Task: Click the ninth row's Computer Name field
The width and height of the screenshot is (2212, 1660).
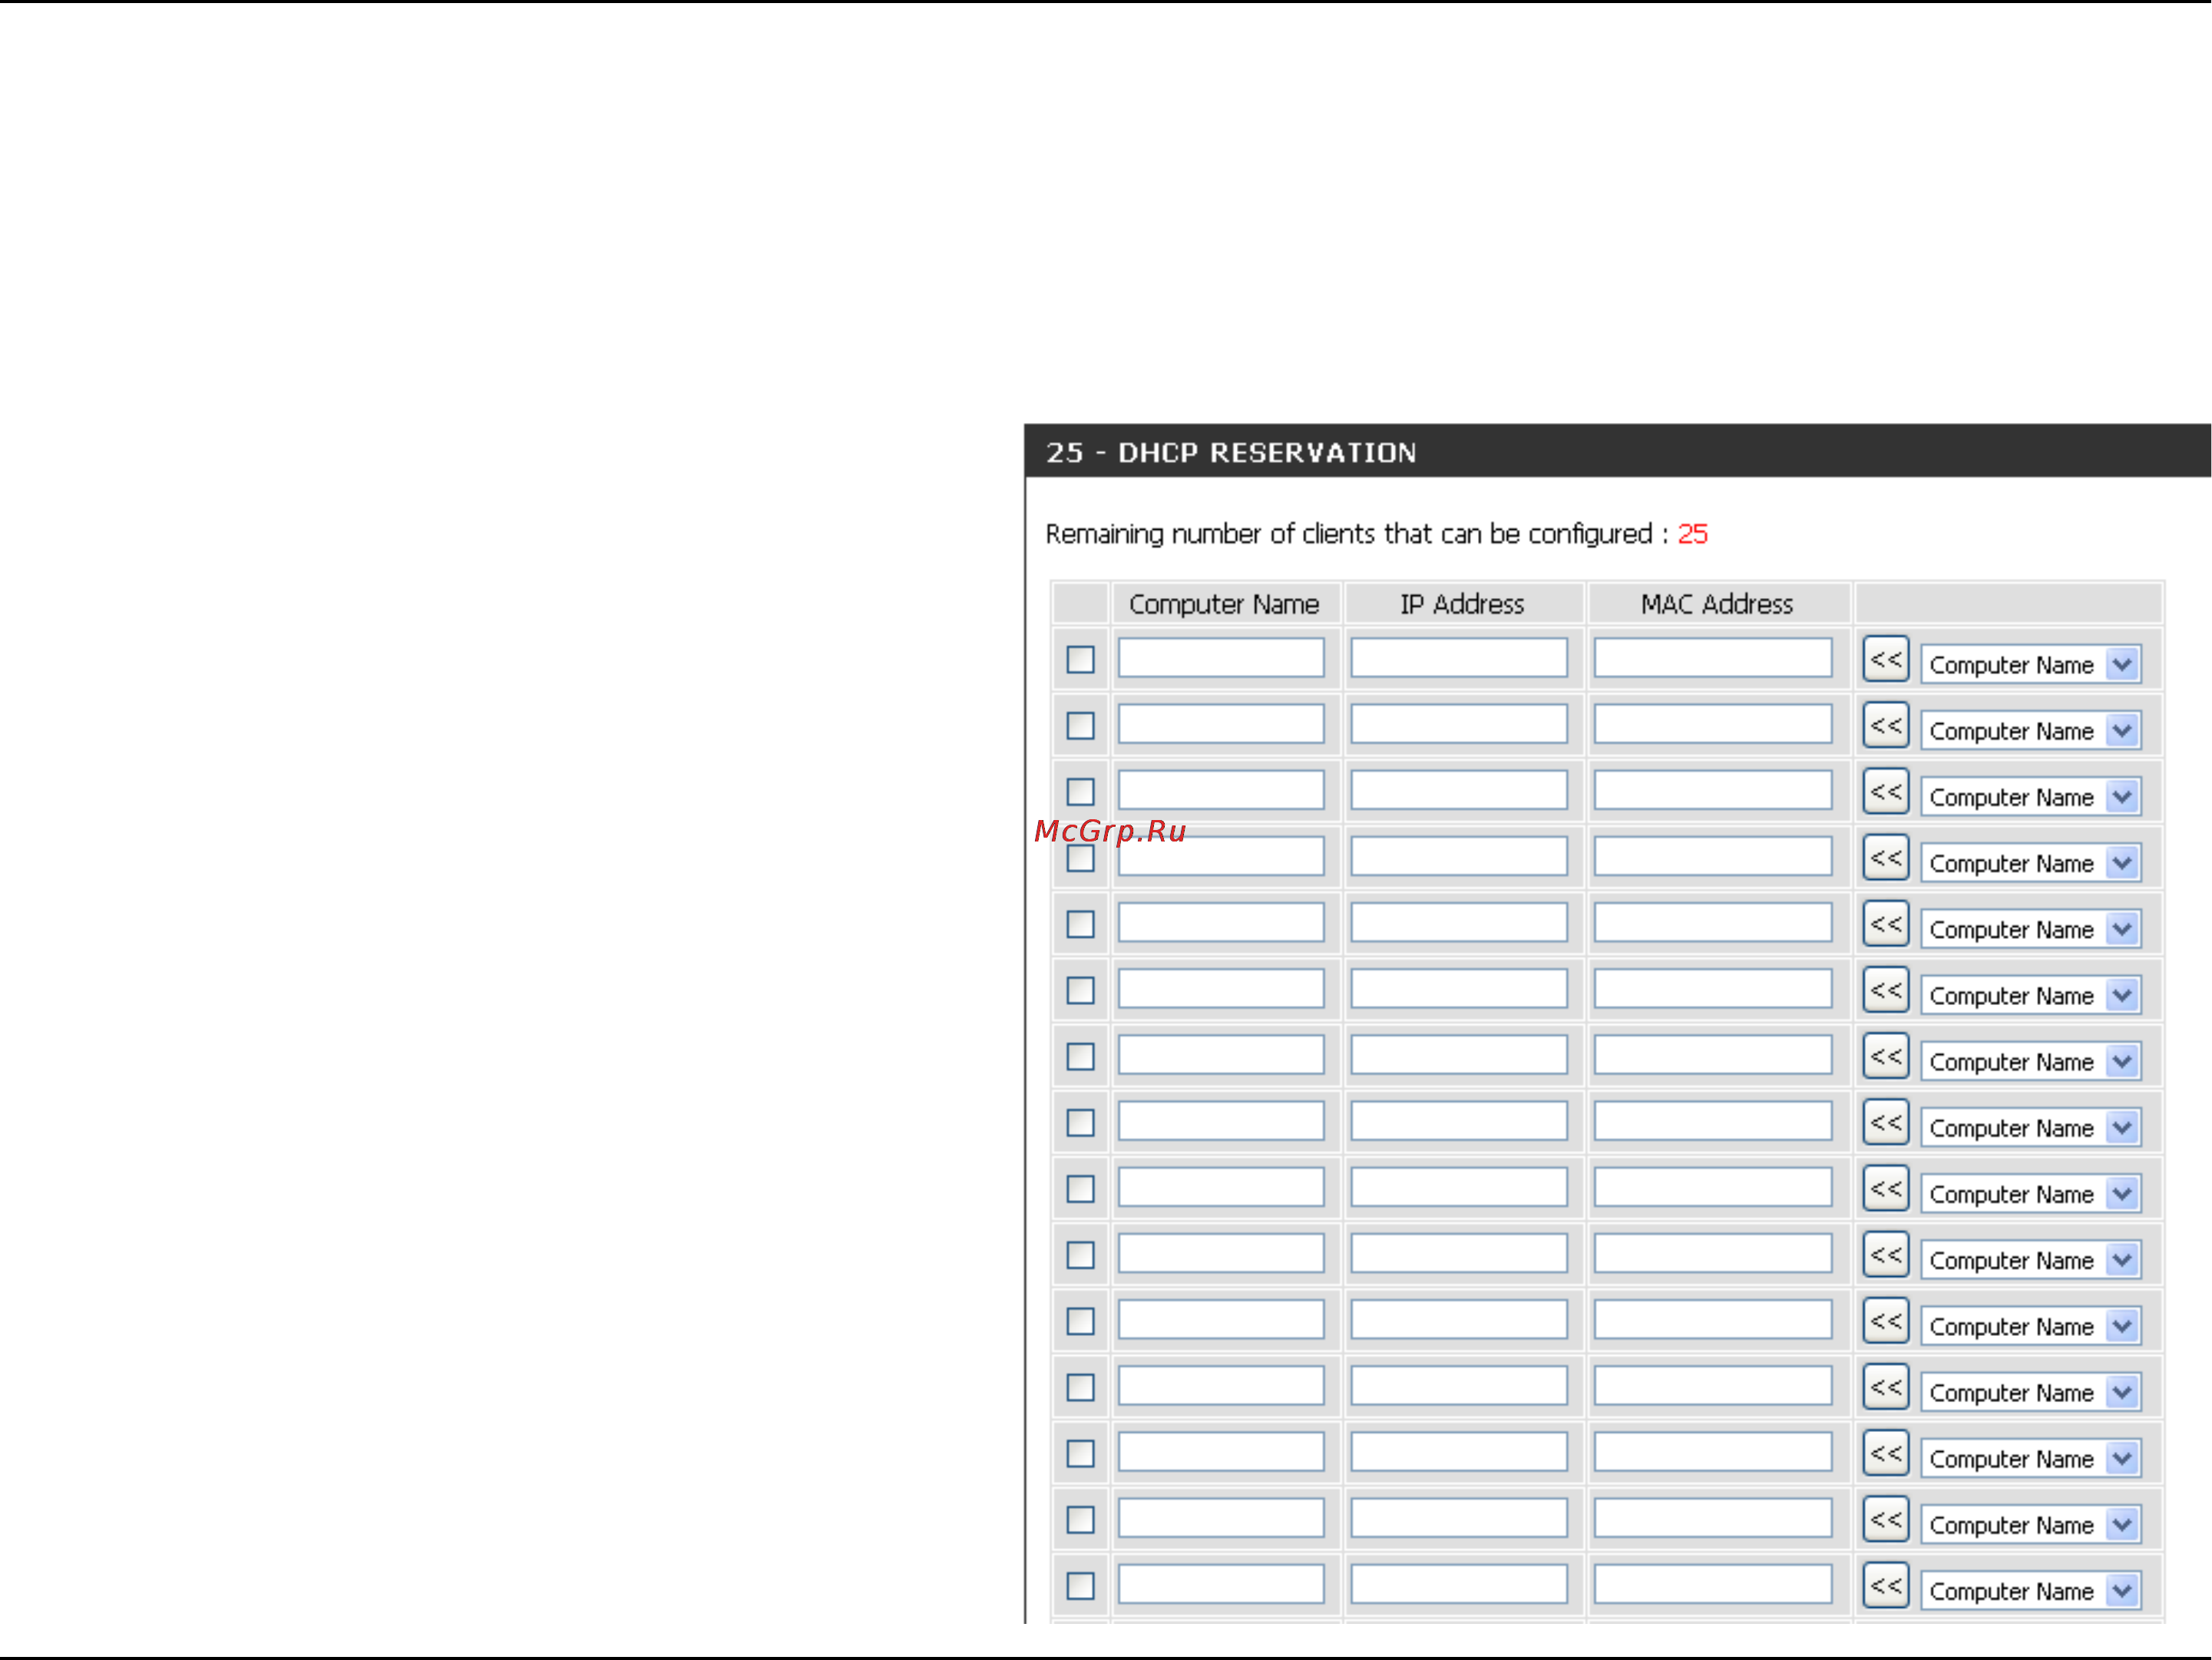Action: click(1221, 1187)
